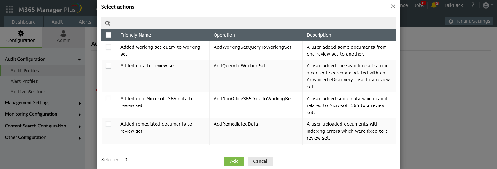497x169 pixels.
Task: Open the Admin user icon tab
Action: click(63, 33)
